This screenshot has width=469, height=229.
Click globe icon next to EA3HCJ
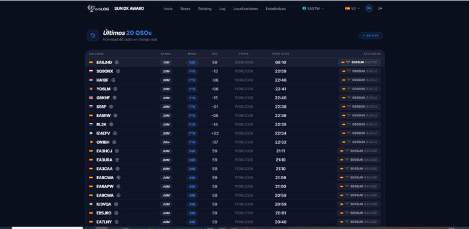(117, 151)
